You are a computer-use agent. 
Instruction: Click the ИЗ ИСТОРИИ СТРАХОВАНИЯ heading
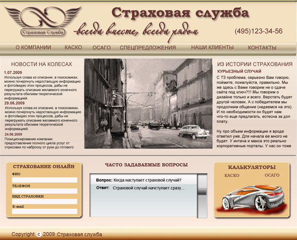point(255,64)
